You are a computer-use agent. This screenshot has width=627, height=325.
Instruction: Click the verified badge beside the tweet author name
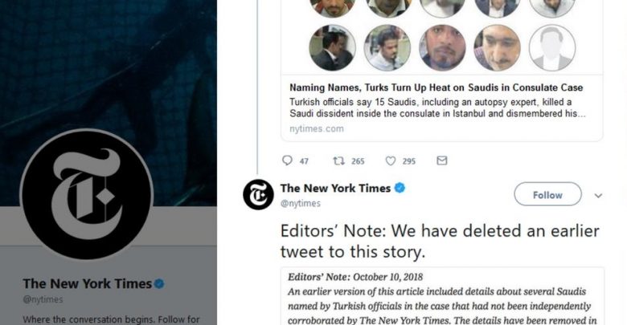(400, 188)
